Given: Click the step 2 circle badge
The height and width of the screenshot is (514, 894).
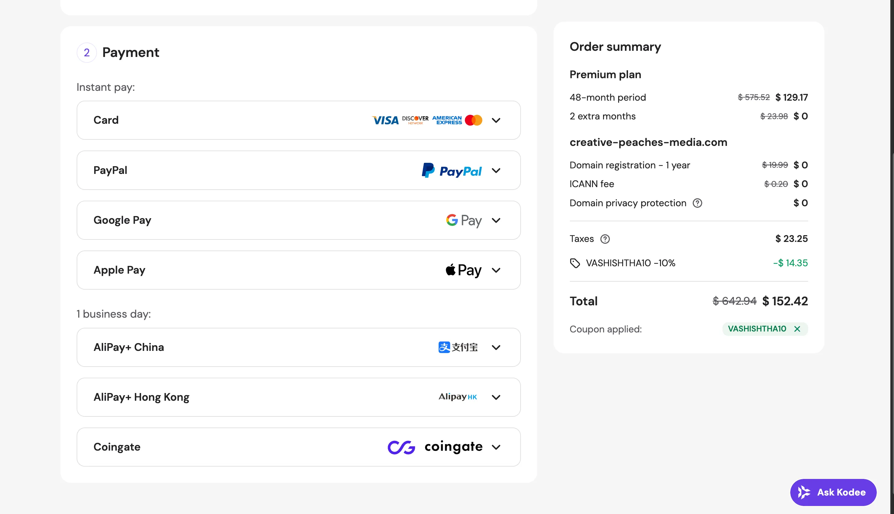Looking at the screenshot, I should pyautogui.click(x=87, y=53).
